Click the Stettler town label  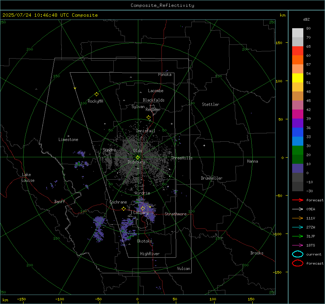click(x=211, y=104)
